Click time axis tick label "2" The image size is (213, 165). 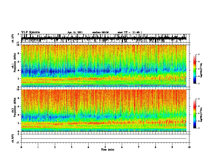tap(55, 147)
